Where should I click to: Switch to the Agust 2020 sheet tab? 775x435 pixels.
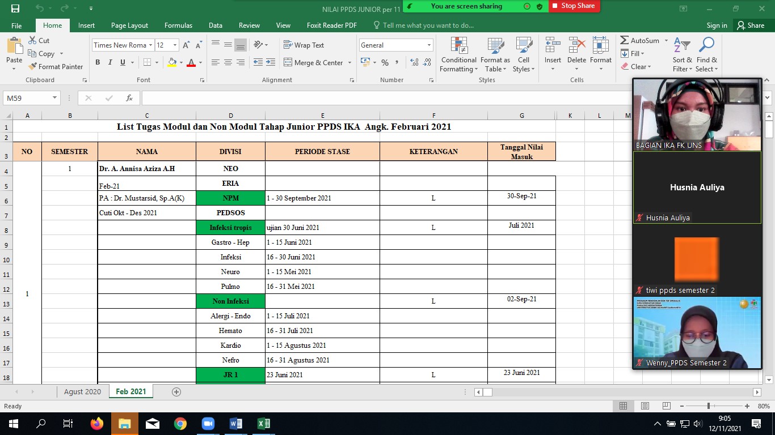82,392
